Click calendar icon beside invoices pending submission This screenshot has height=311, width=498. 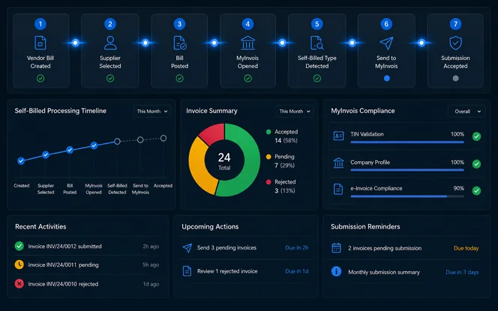coord(336,248)
